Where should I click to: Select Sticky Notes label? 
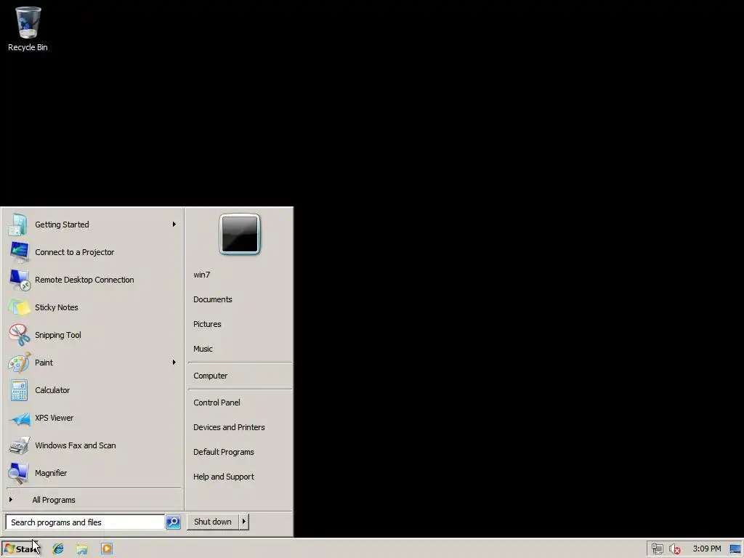point(57,307)
